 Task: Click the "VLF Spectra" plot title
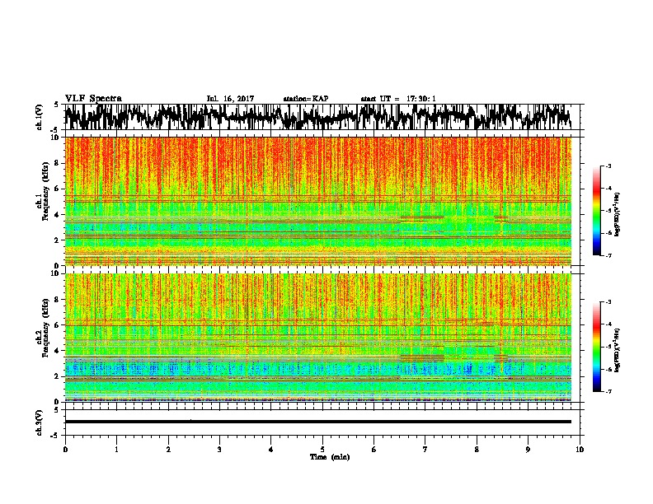point(93,99)
